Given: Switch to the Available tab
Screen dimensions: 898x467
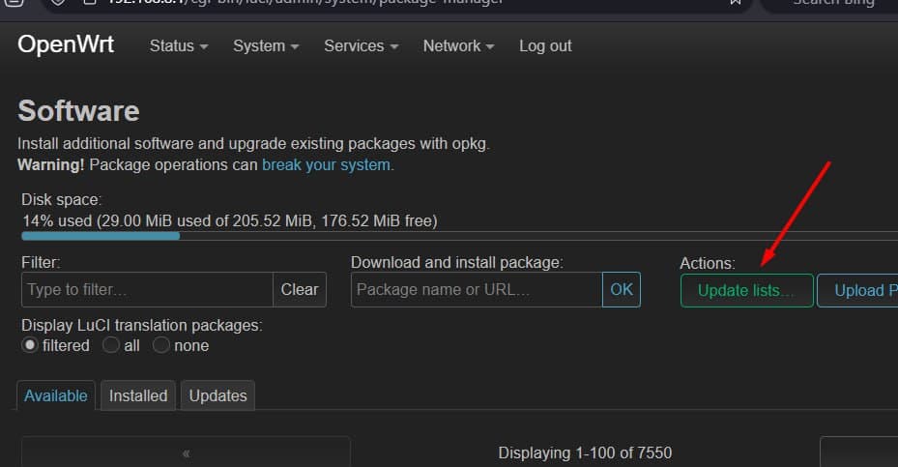Looking at the screenshot, I should pyautogui.click(x=56, y=395).
